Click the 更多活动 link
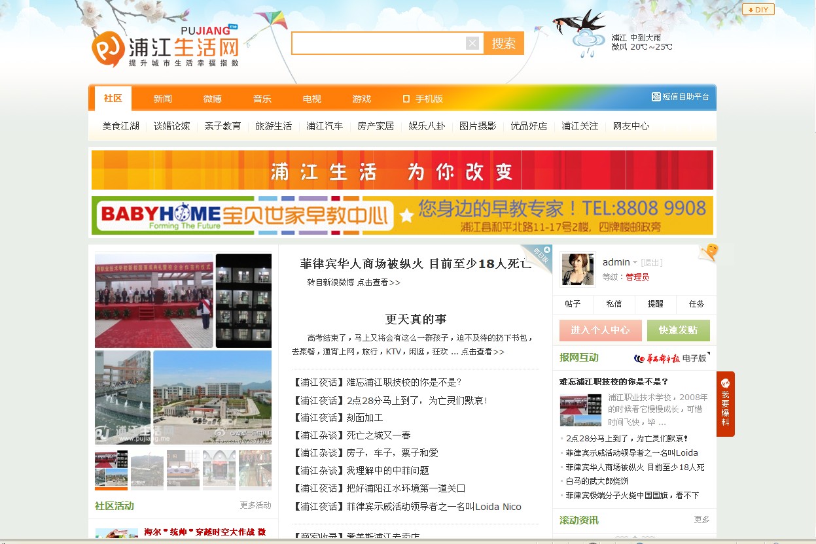The image size is (816, 544). click(x=255, y=505)
